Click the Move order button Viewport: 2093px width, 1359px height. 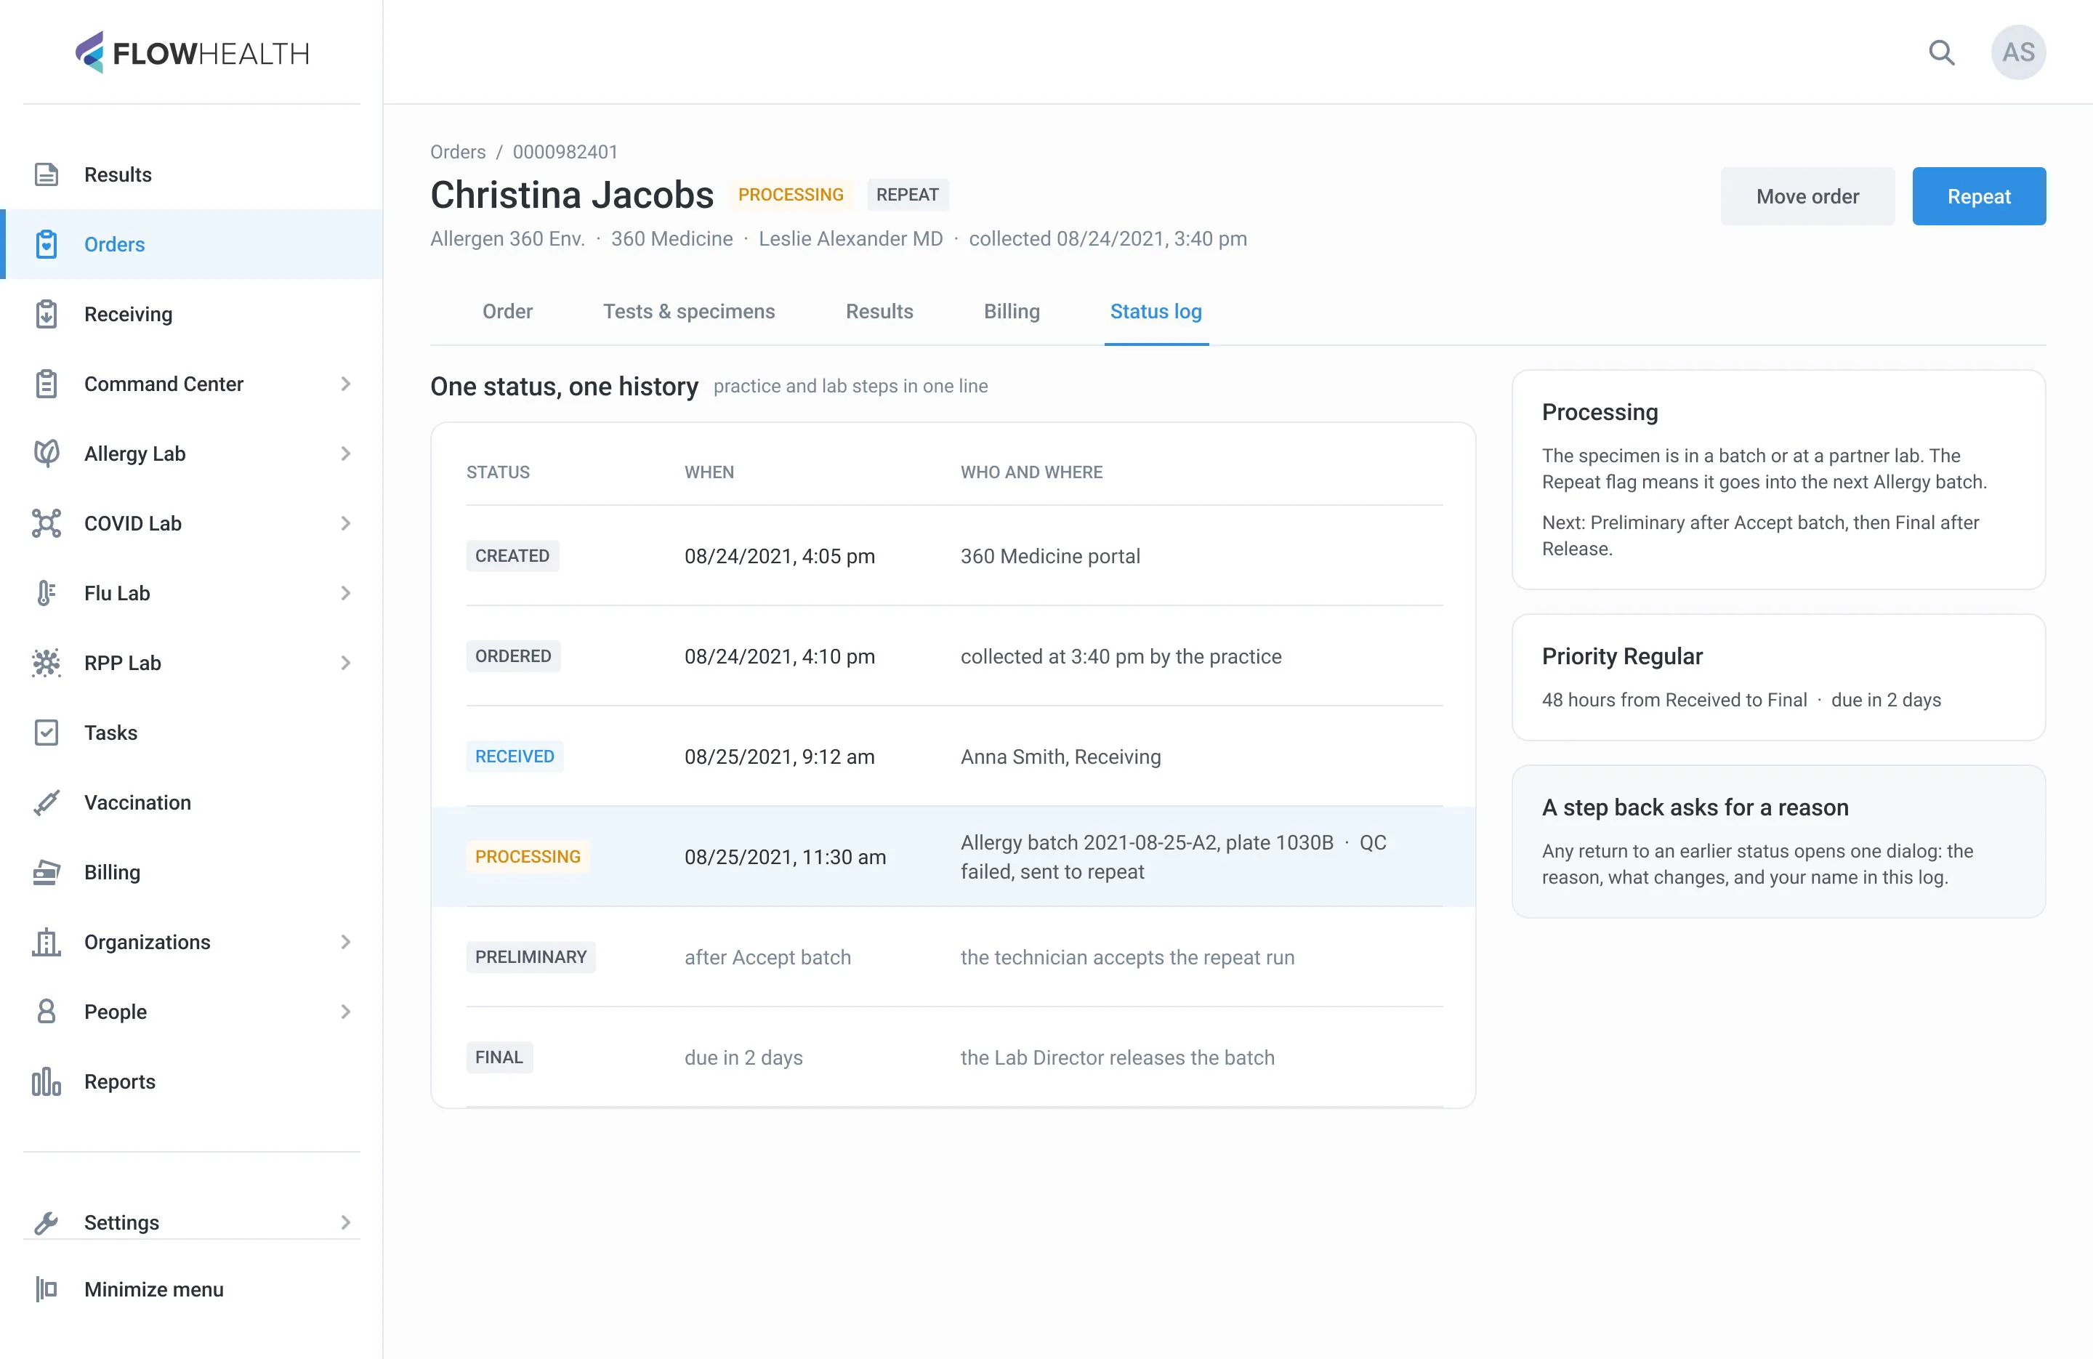1807,196
